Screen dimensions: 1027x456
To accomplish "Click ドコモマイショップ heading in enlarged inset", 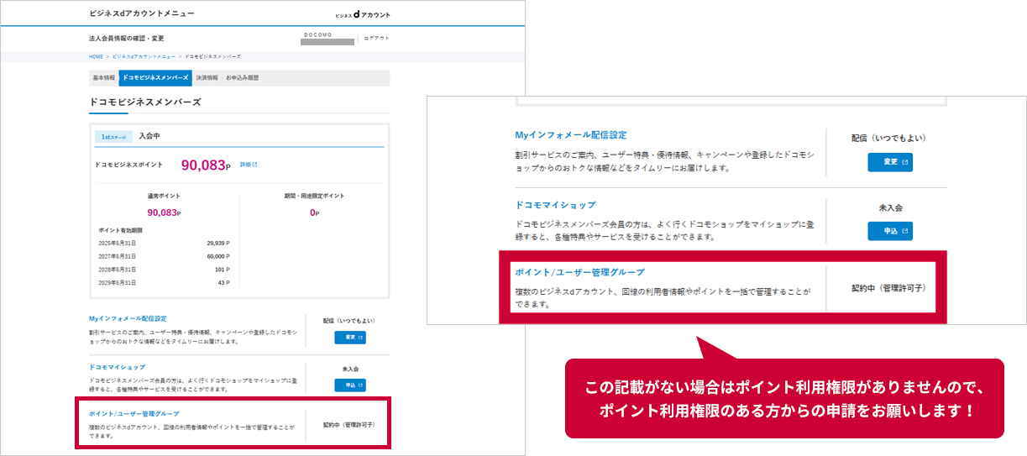I will [556, 204].
